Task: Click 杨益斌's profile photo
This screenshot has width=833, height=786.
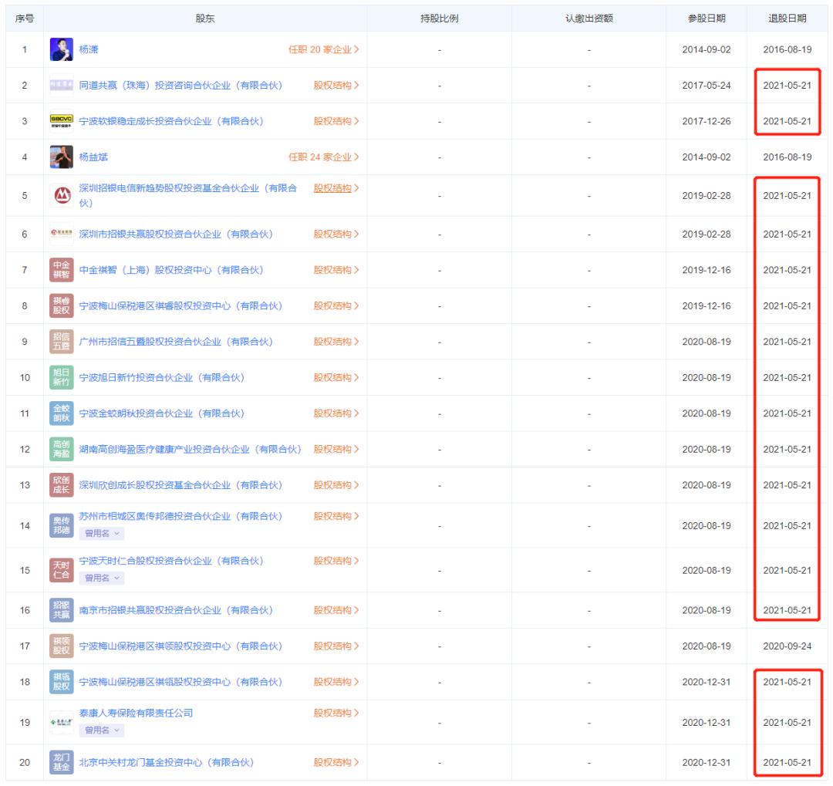Action: coord(61,157)
